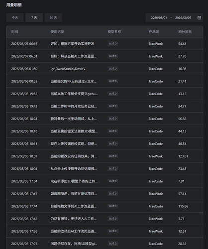This screenshot has width=208, height=249.
Task: Select the 2026/08/06 00:32 PR record
Action: (x=104, y=81)
